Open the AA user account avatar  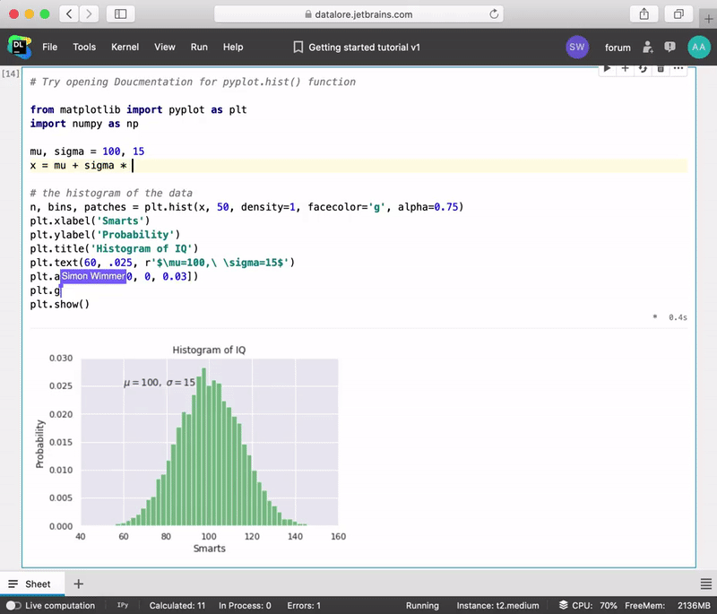[699, 47]
